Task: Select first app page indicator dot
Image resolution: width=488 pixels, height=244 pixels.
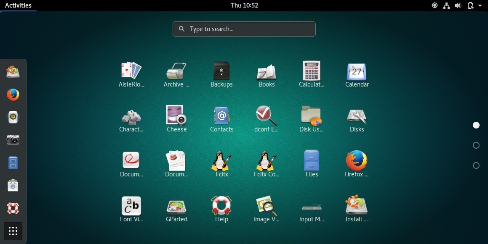Action: tap(476, 125)
